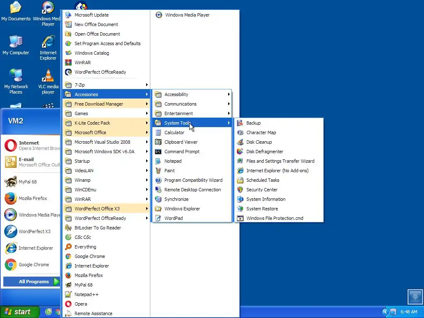Screen dimensions: 424x318
Task: Open Opera from programs list
Action: point(106,304)
